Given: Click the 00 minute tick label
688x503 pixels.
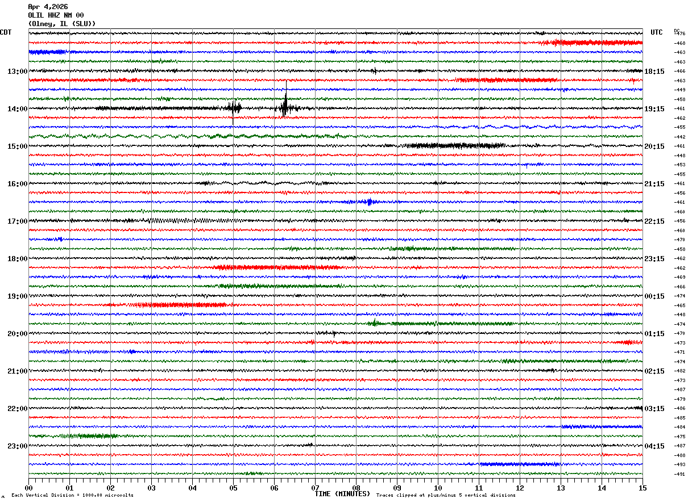Looking at the screenshot, I should 28,488.
